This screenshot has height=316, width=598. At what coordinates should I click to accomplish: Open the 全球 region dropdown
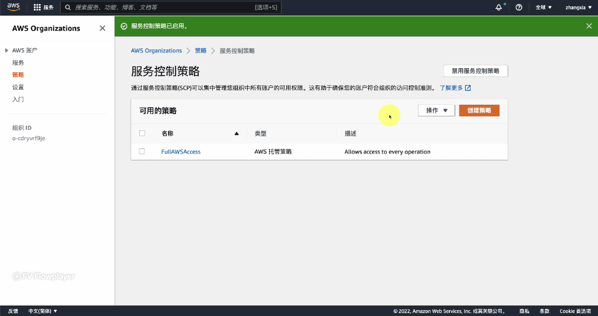[543, 7]
